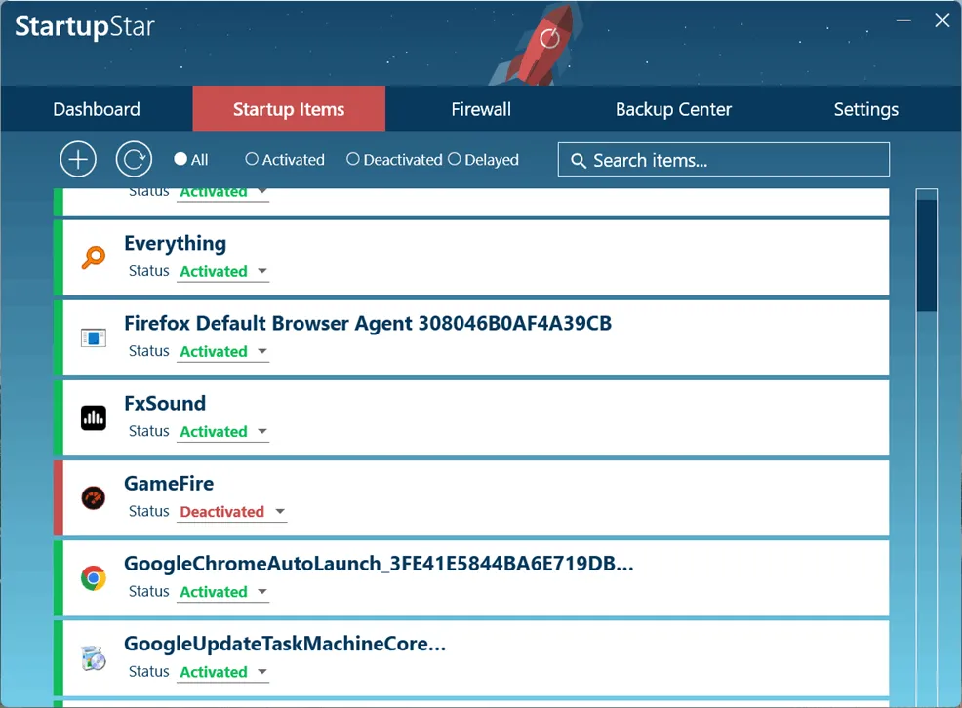Click the Search items input field
The width and height of the screenshot is (962, 708).
tap(723, 160)
